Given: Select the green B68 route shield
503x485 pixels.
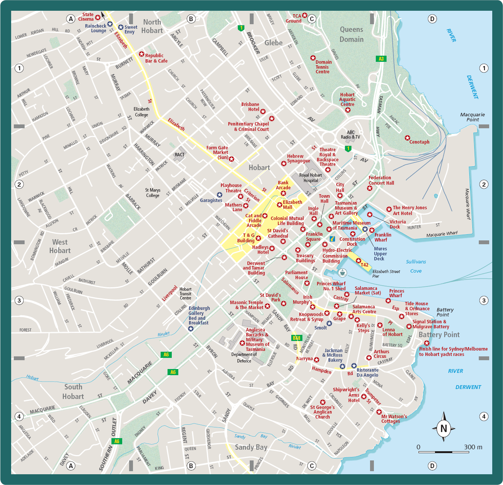Looking at the screenshot, I should 296,338.
